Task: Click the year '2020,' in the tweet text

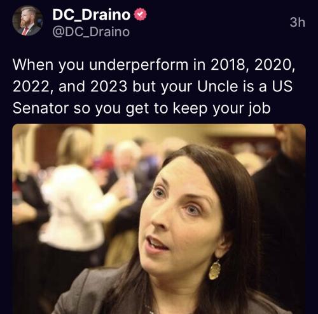Action: coord(275,65)
